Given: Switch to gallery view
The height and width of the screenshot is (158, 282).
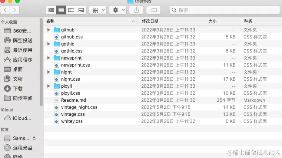Looking at the screenshot, I should click(x=81, y=10).
